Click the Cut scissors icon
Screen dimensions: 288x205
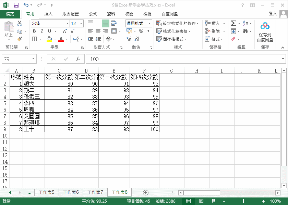pos(20,23)
